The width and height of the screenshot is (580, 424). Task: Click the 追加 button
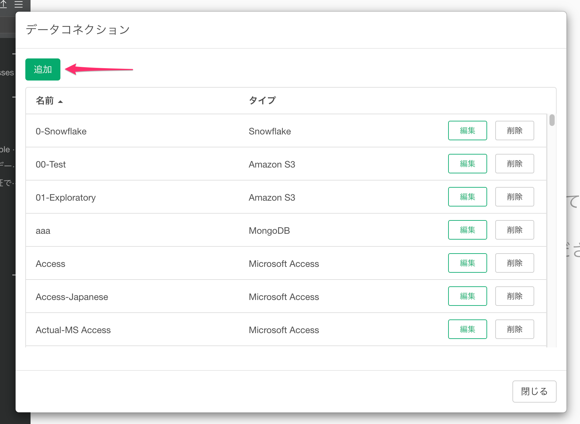43,69
